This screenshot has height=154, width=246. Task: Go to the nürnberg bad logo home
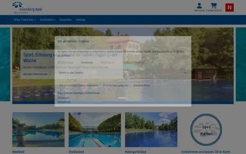point(27,7)
